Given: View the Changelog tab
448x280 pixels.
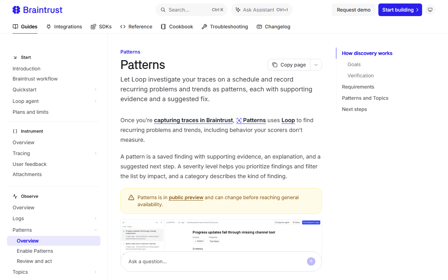Looking at the screenshot, I should [x=273, y=27].
